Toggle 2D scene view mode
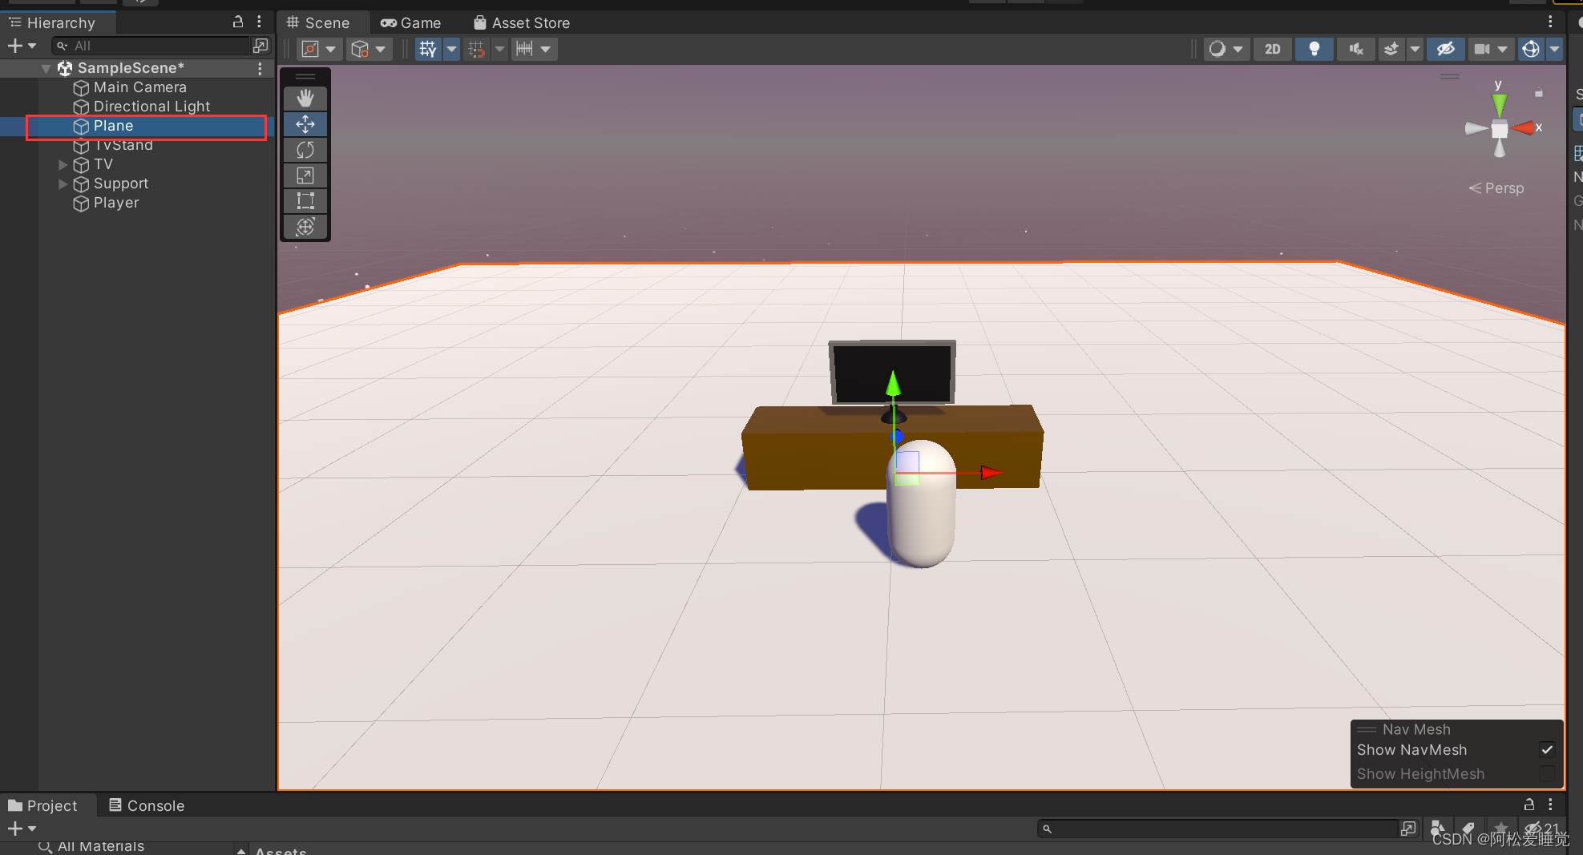This screenshot has height=855, width=1583. [1273, 49]
